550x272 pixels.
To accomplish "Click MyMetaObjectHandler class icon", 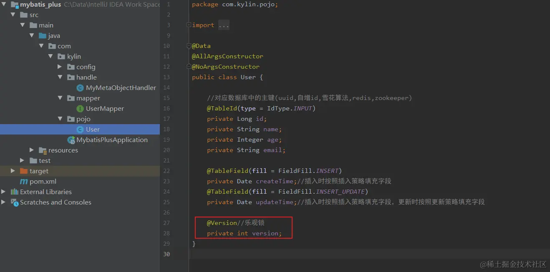I will pos(80,88).
